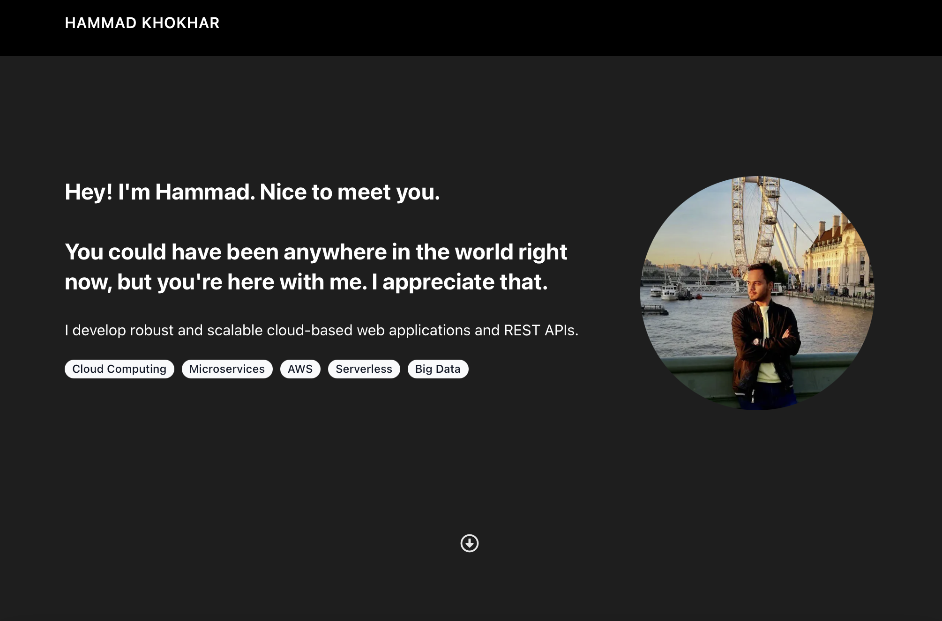Click the white rounded Big Data swatch

pyautogui.click(x=438, y=369)
